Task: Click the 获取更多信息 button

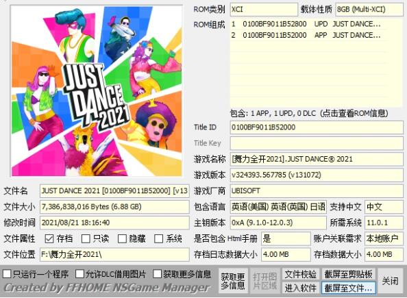Action: [233, 281]
